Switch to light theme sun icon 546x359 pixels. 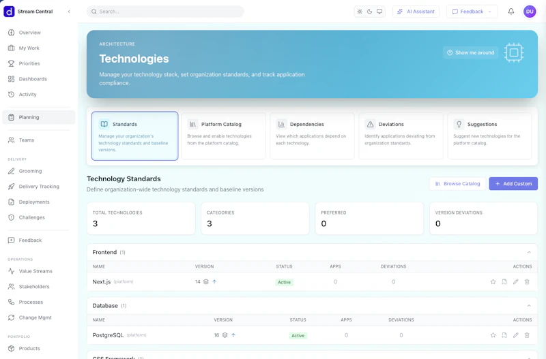tap(360, 12)
